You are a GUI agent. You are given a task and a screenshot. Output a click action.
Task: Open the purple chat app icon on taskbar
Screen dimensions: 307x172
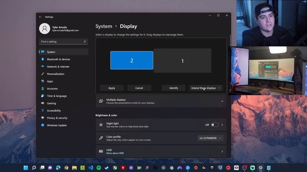[50, 168]
